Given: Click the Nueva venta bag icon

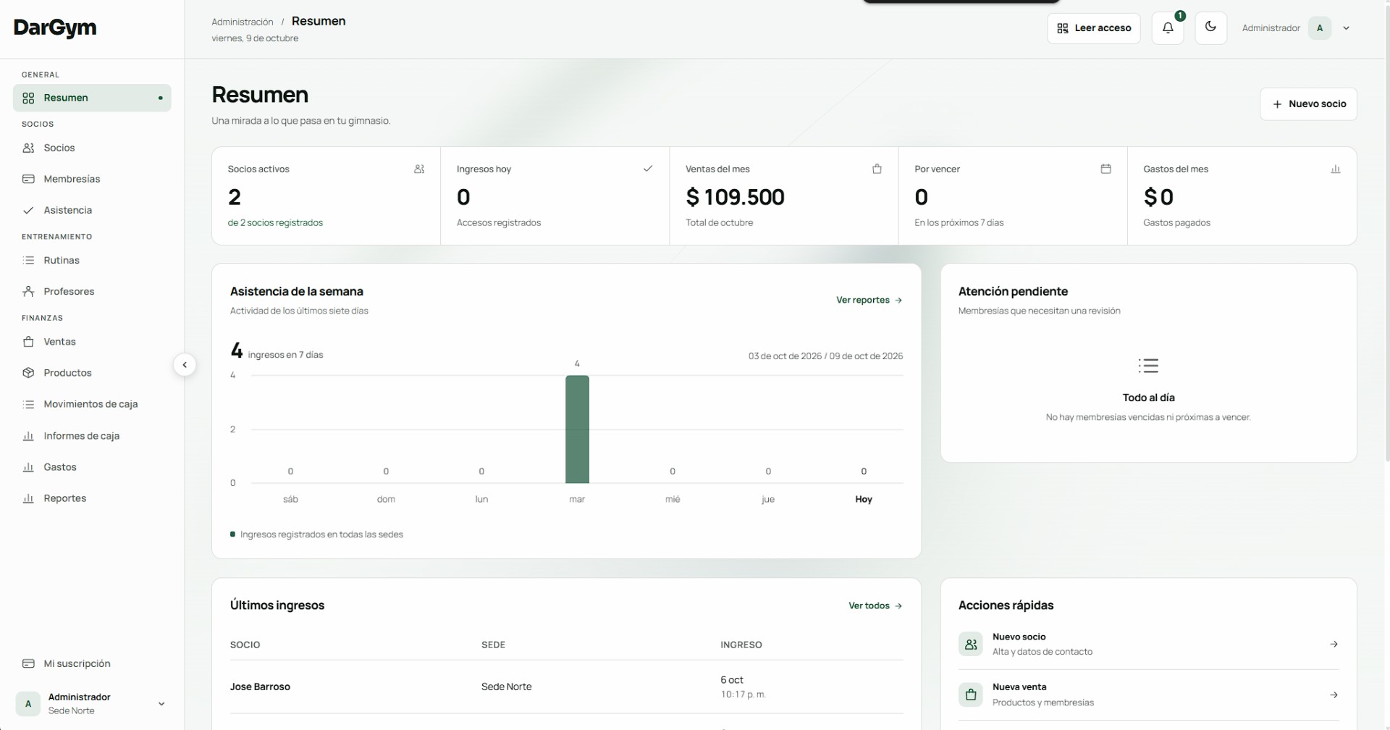Looking at the screenshot, I should [x=971, y=695].
